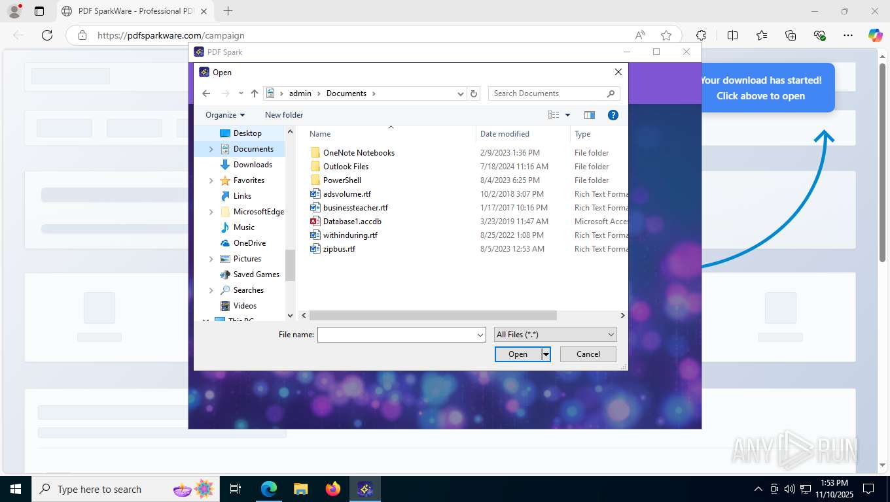This screenshot has width=890, height=502.
Task: Open Windows Start menu
Action: click(15, 489)
